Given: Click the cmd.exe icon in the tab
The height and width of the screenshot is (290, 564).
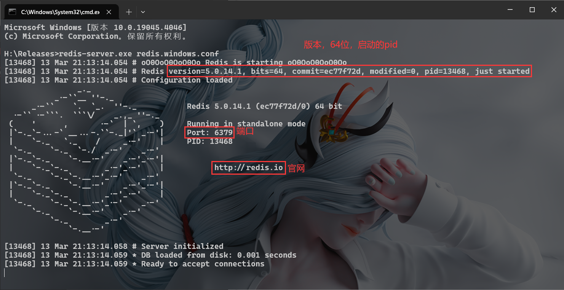Looking at the screenshot, I should [13, 12].
